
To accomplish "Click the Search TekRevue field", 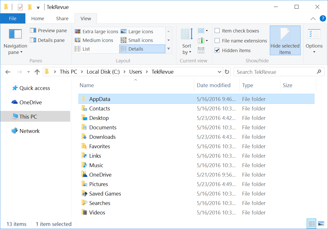I will (x=279, y=72).
